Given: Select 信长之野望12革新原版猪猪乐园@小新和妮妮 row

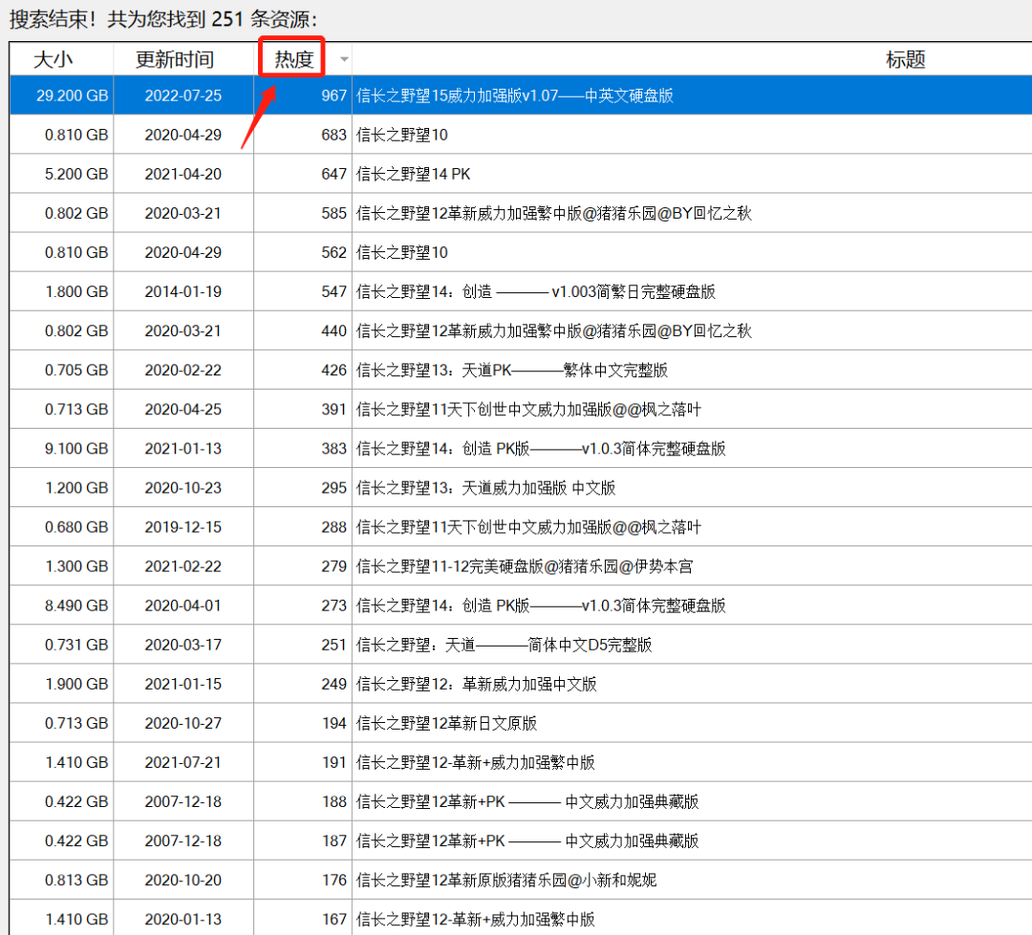Looking at the screenshot, I should click(521, 881).
